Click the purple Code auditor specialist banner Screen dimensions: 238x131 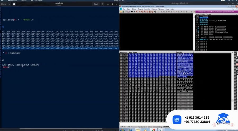216,12
